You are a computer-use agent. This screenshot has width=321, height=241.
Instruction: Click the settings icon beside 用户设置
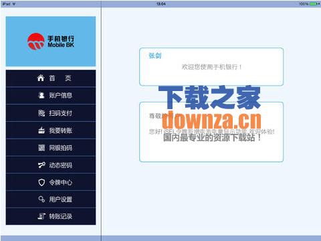click(x=41, y=199)
